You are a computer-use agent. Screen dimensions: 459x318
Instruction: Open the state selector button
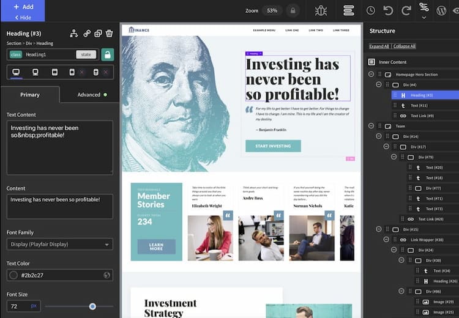click(86, 54)
